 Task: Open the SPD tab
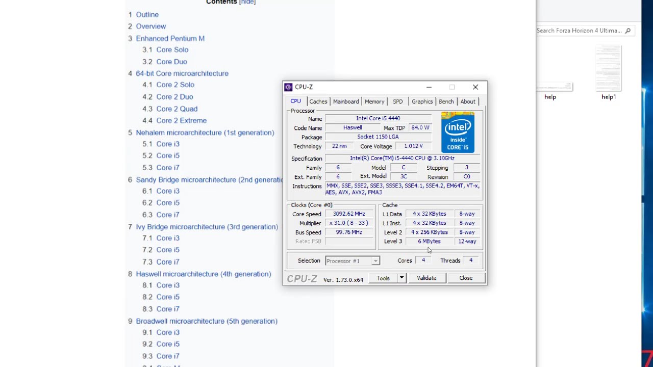pyautogui.click(x=397, y=101)
